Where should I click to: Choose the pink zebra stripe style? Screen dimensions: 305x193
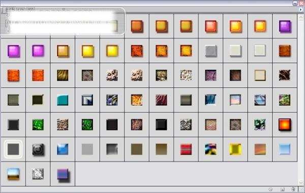pos(161,100)
